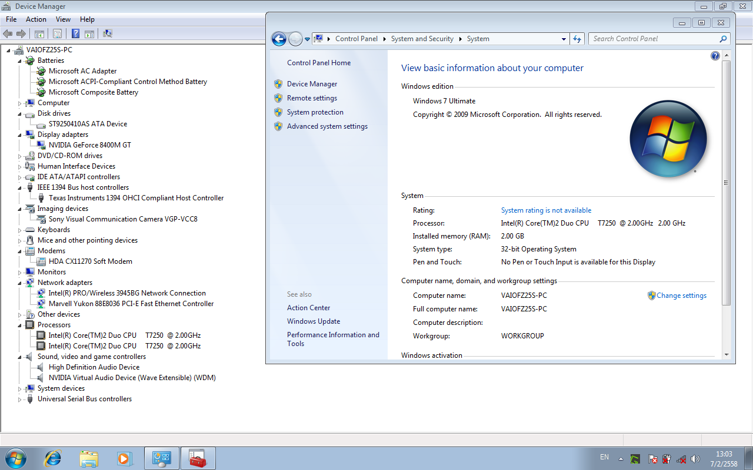Click the Back arrow in Device Manager toolbar

pos(8,33)
